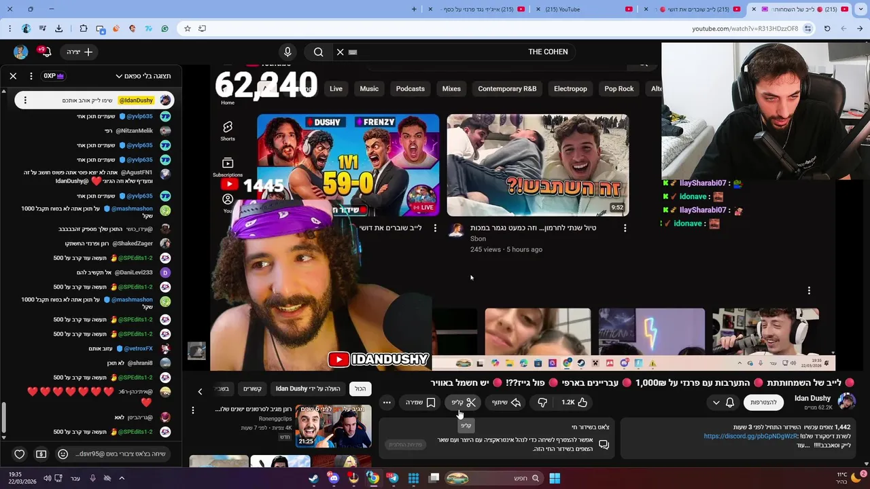Send a heart reaction in chat

click(19, 454)
